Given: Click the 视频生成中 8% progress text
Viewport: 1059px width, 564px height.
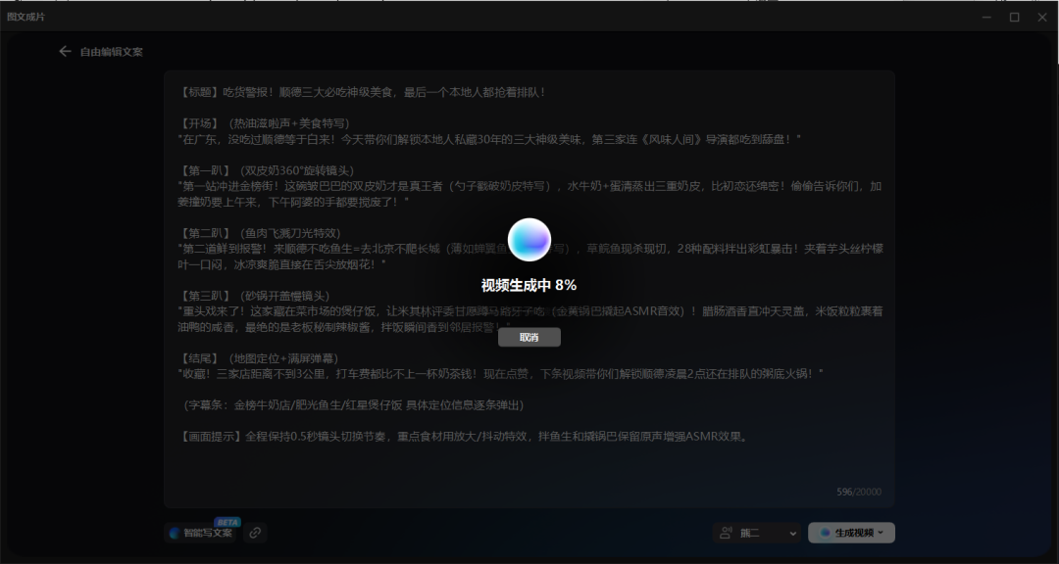Looking at the screenshot, I should point(529,285).
